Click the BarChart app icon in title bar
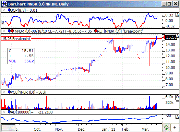Image resolution: width=180 pixels, height=132 pixels. click(x=4, y=4)
